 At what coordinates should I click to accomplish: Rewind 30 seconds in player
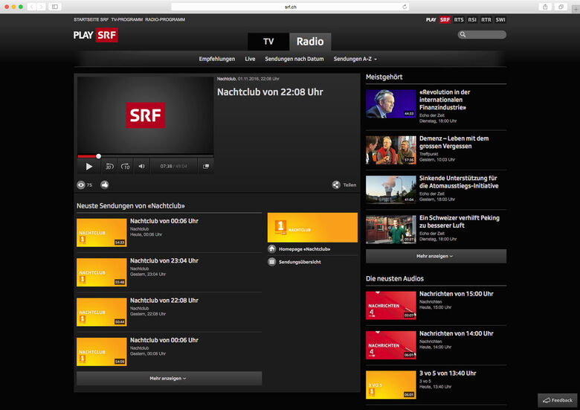(x=109, y=167)
